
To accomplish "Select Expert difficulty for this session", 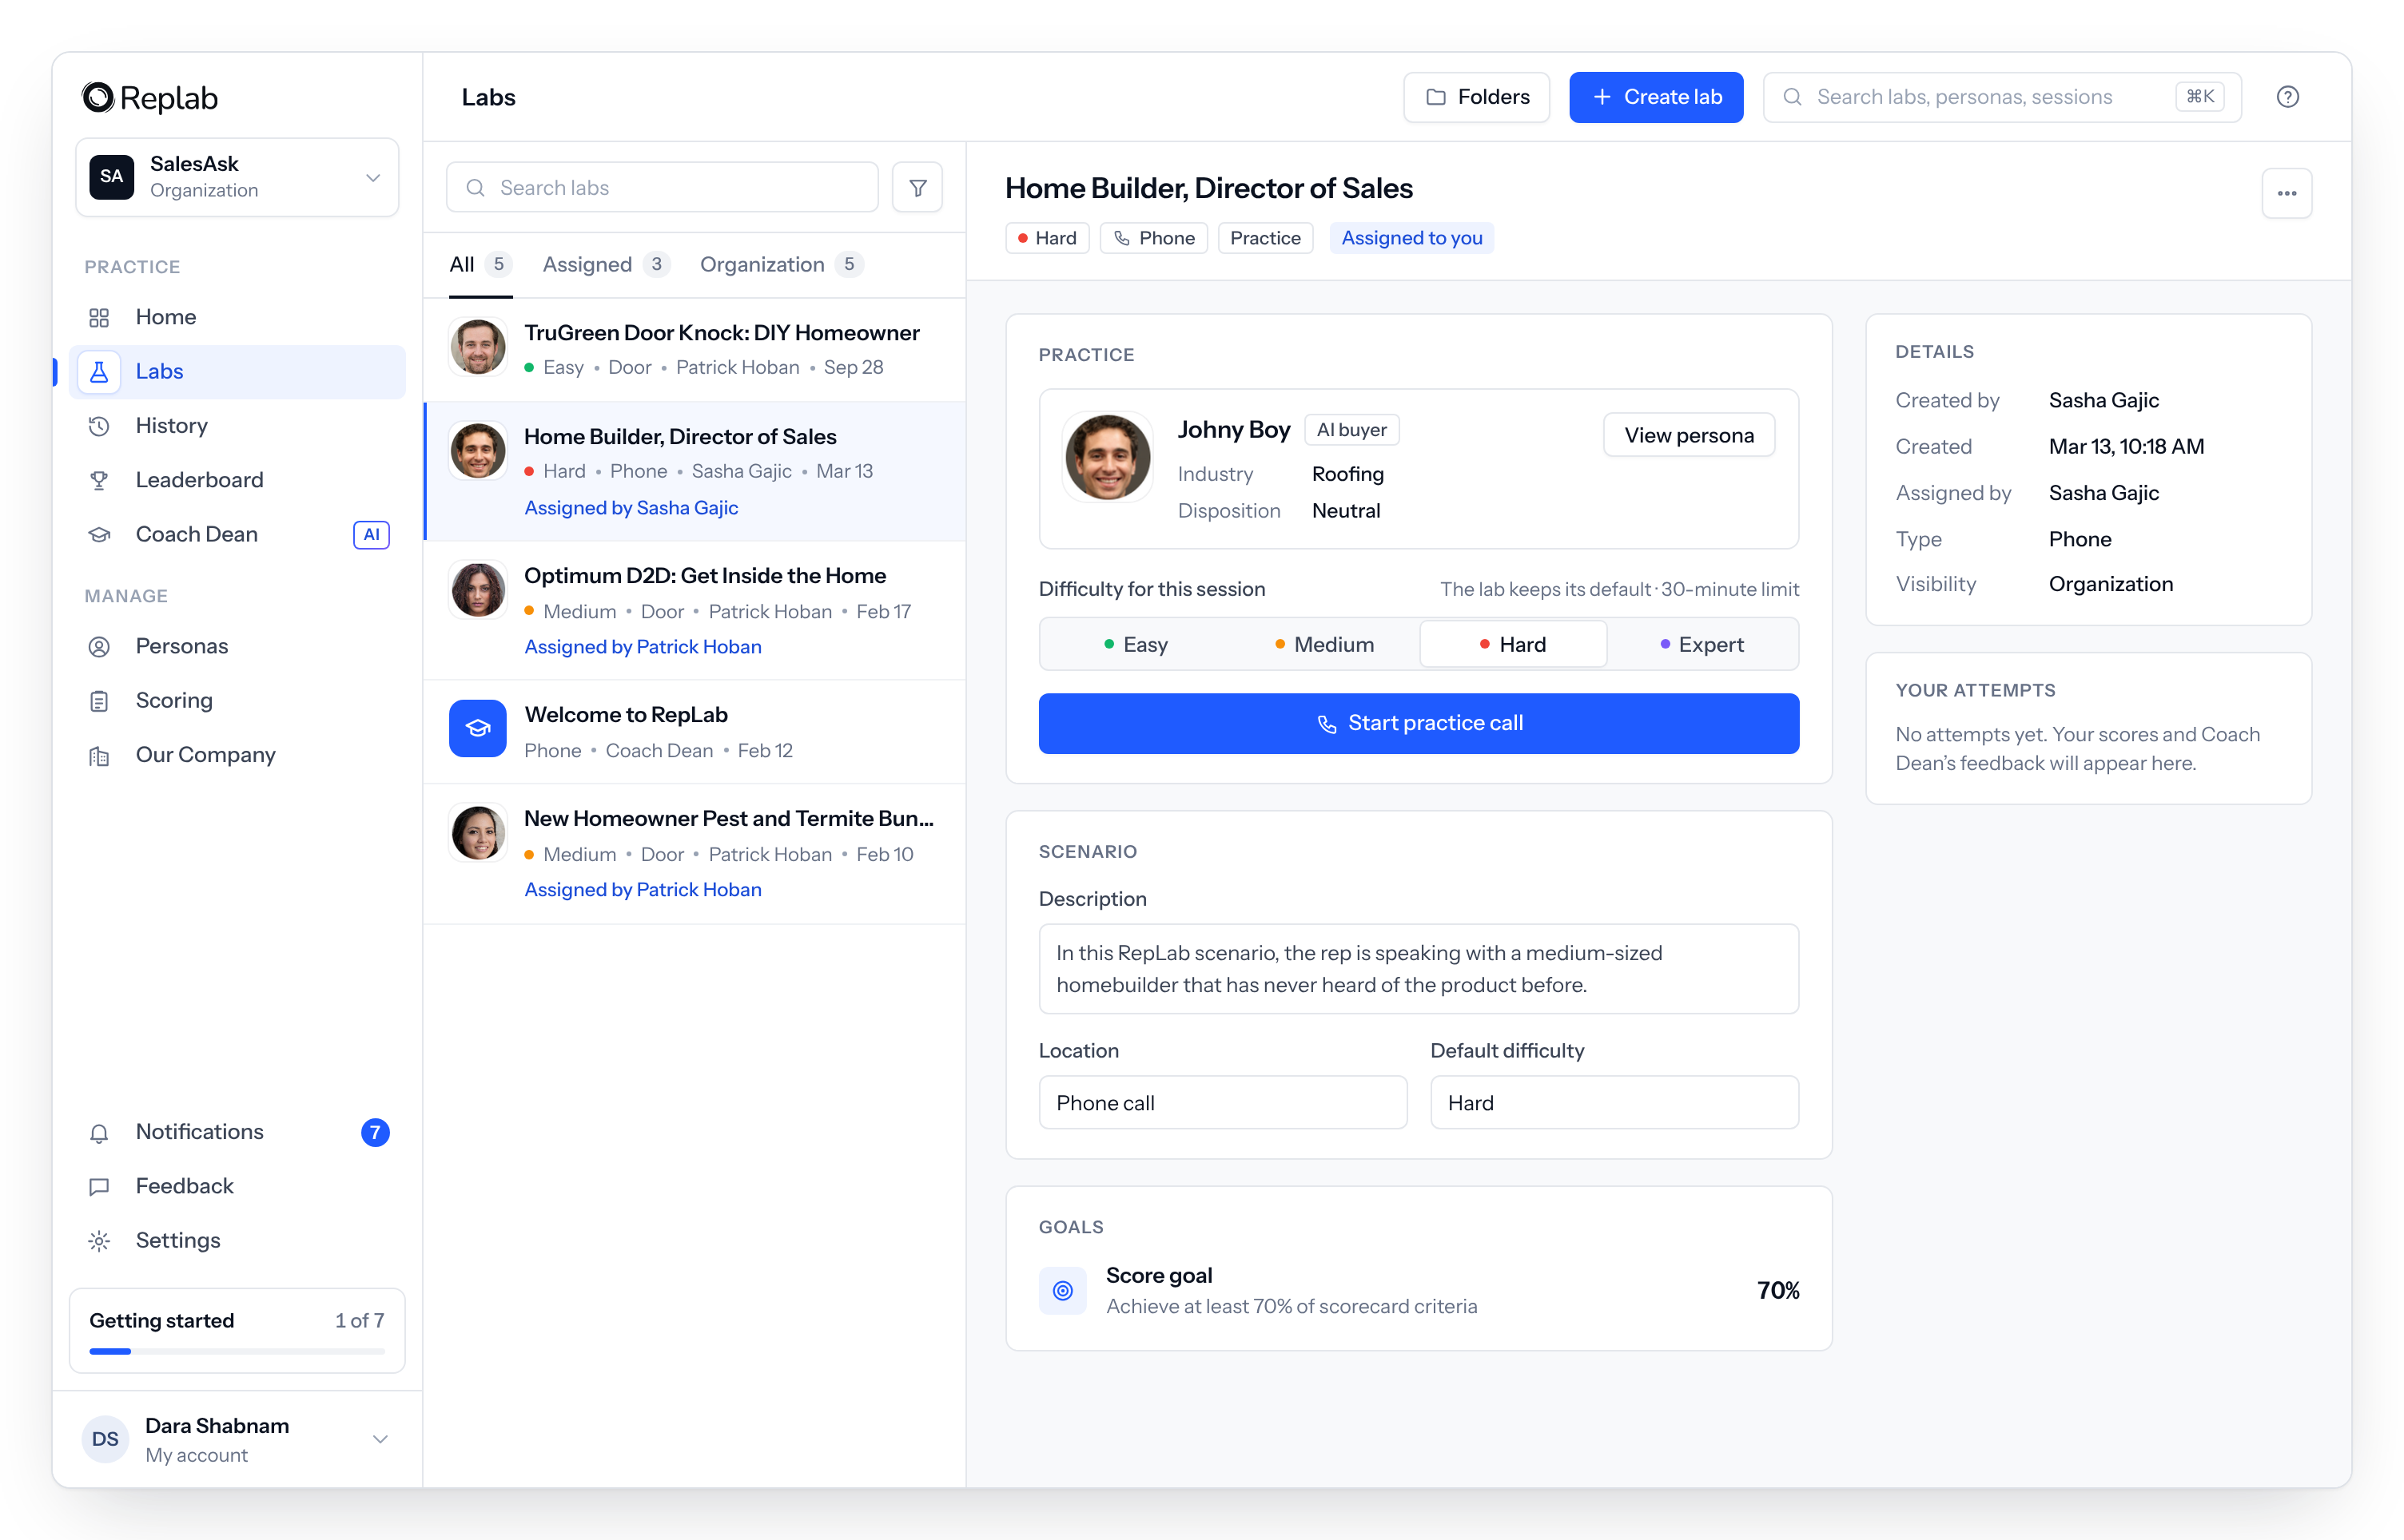I will 1702,645.
